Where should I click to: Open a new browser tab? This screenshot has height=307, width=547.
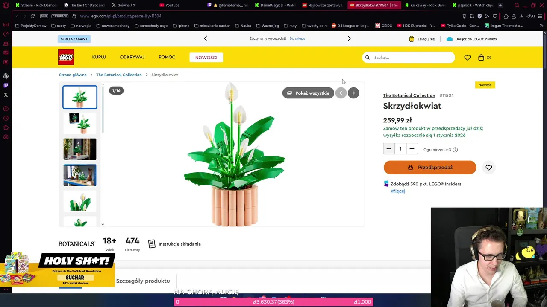[500, 5]
